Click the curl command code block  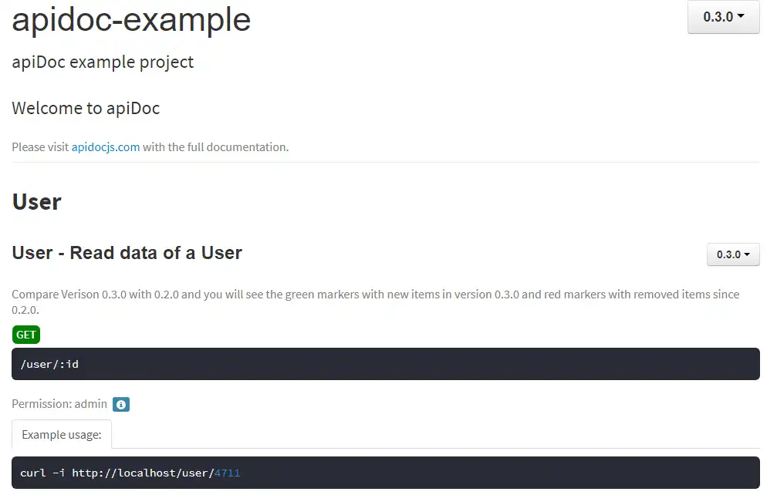point(385,473)
